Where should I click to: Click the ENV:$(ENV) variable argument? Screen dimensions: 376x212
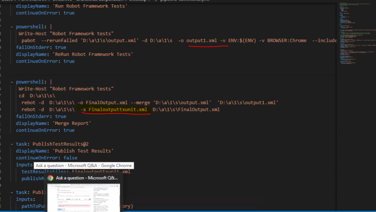point(242,40)
